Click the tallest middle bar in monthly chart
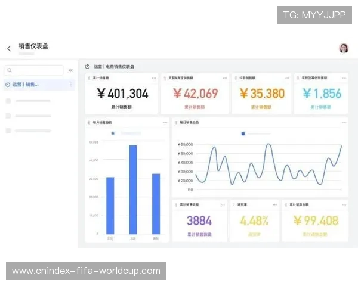Viewport: 358px width, 286px height. pyautogui.click(x=133, y=189)
